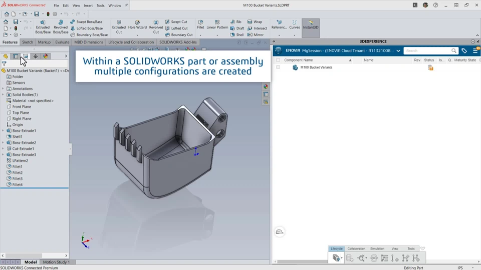Choose Boundary Boss/Base command
The width and height of the screenshot is (481, 270).
pyautogui.click(x=89, y=34)
